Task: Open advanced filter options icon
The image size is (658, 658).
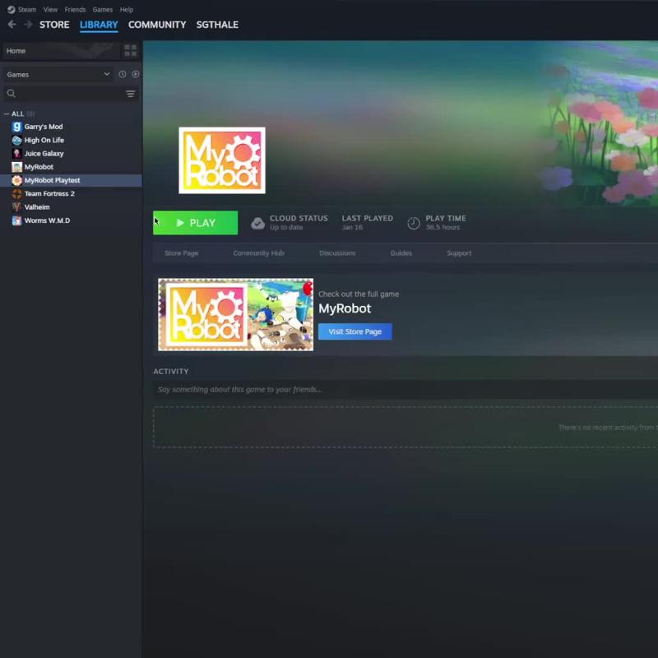Action: click(x=131, y=94)
